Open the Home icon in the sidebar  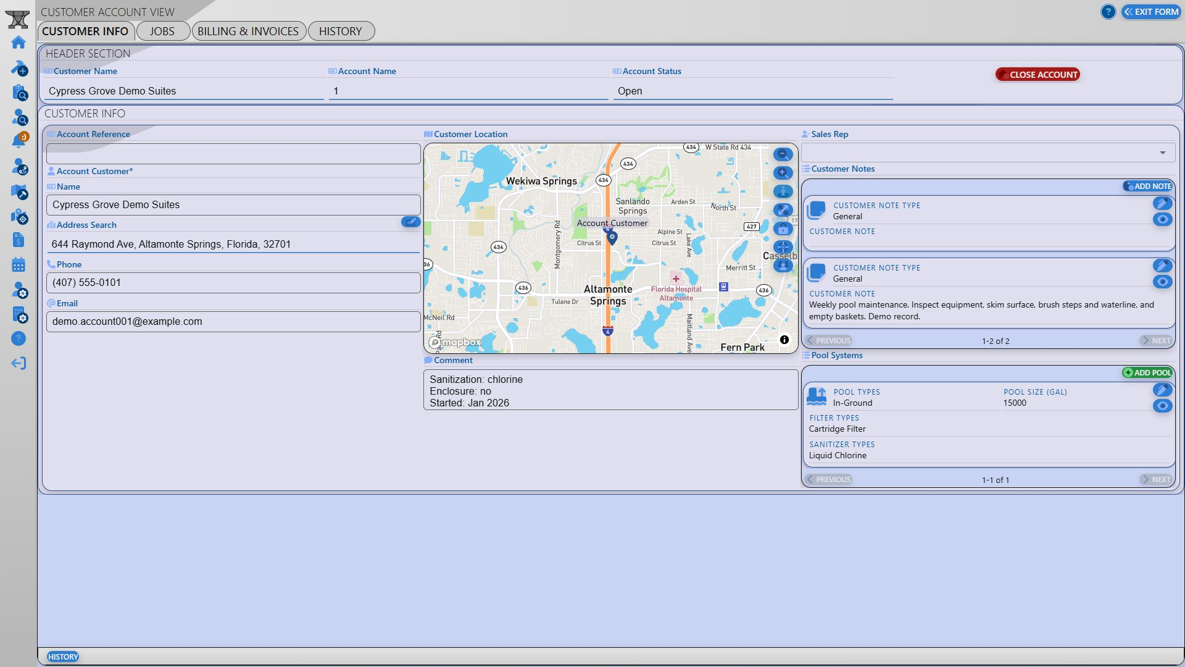coord(19,43)
